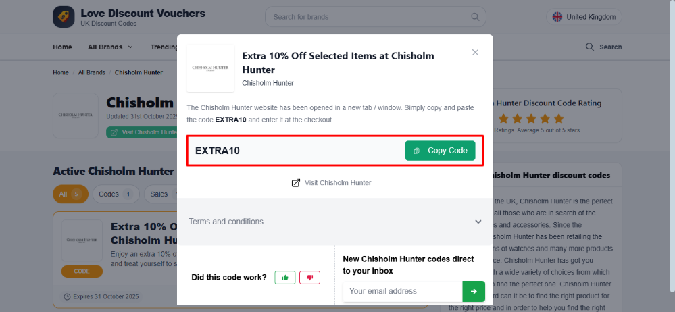Expand the Terms and conditions section
The width and height of the screenshot is (675, 312).
335,222
